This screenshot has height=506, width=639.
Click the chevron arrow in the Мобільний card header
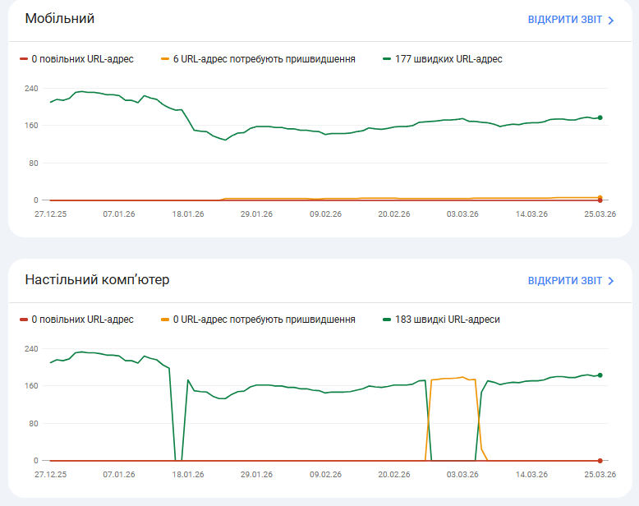pos(610,21)
